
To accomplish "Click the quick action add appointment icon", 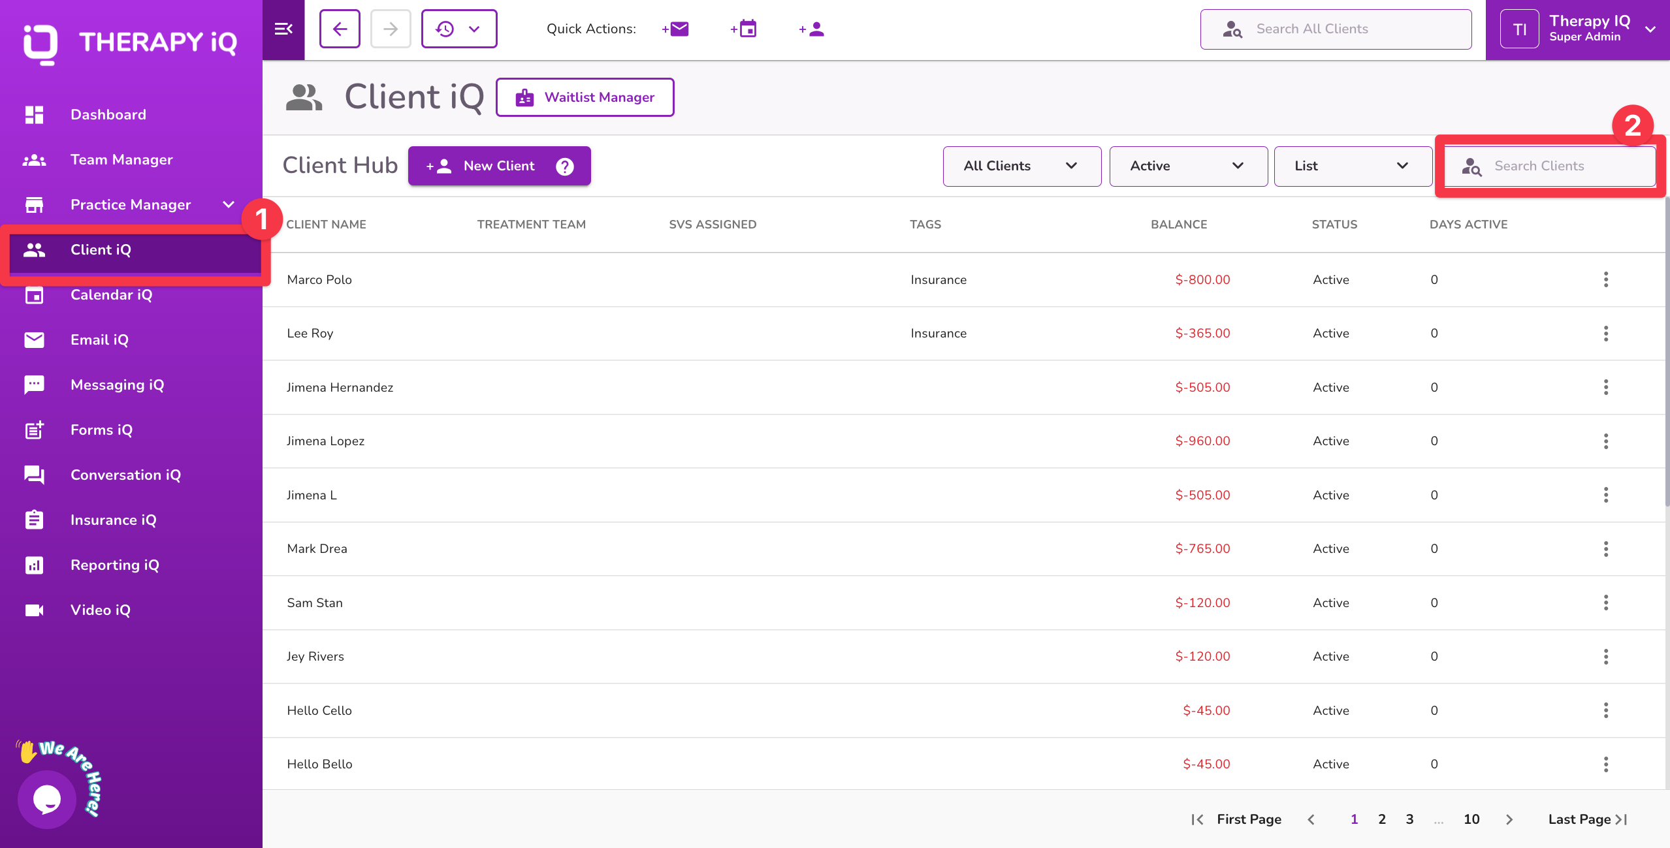I will [744, 29].
